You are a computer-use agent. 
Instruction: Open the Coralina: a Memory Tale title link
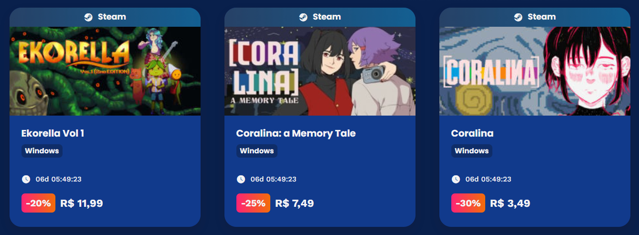pyautogui.click(x=296, y=133)
